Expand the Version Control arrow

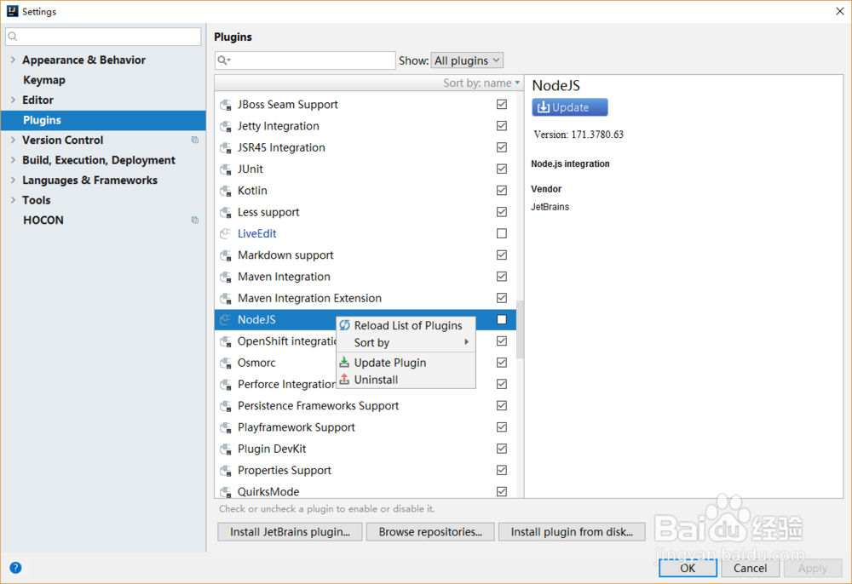click(x=13, y=140)
